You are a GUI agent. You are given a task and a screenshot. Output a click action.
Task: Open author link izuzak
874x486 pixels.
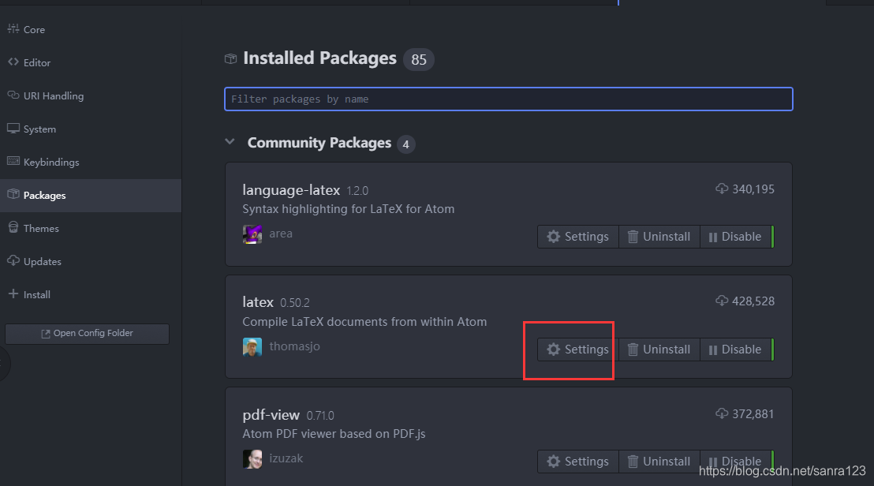point(286,458)
